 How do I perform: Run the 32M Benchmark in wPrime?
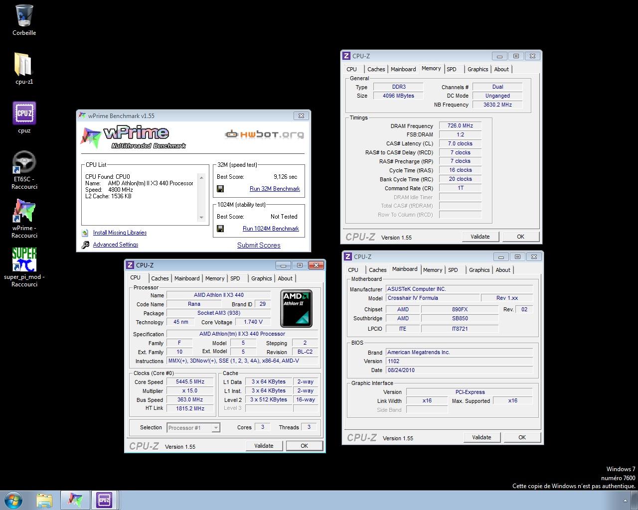coord(275,189)
